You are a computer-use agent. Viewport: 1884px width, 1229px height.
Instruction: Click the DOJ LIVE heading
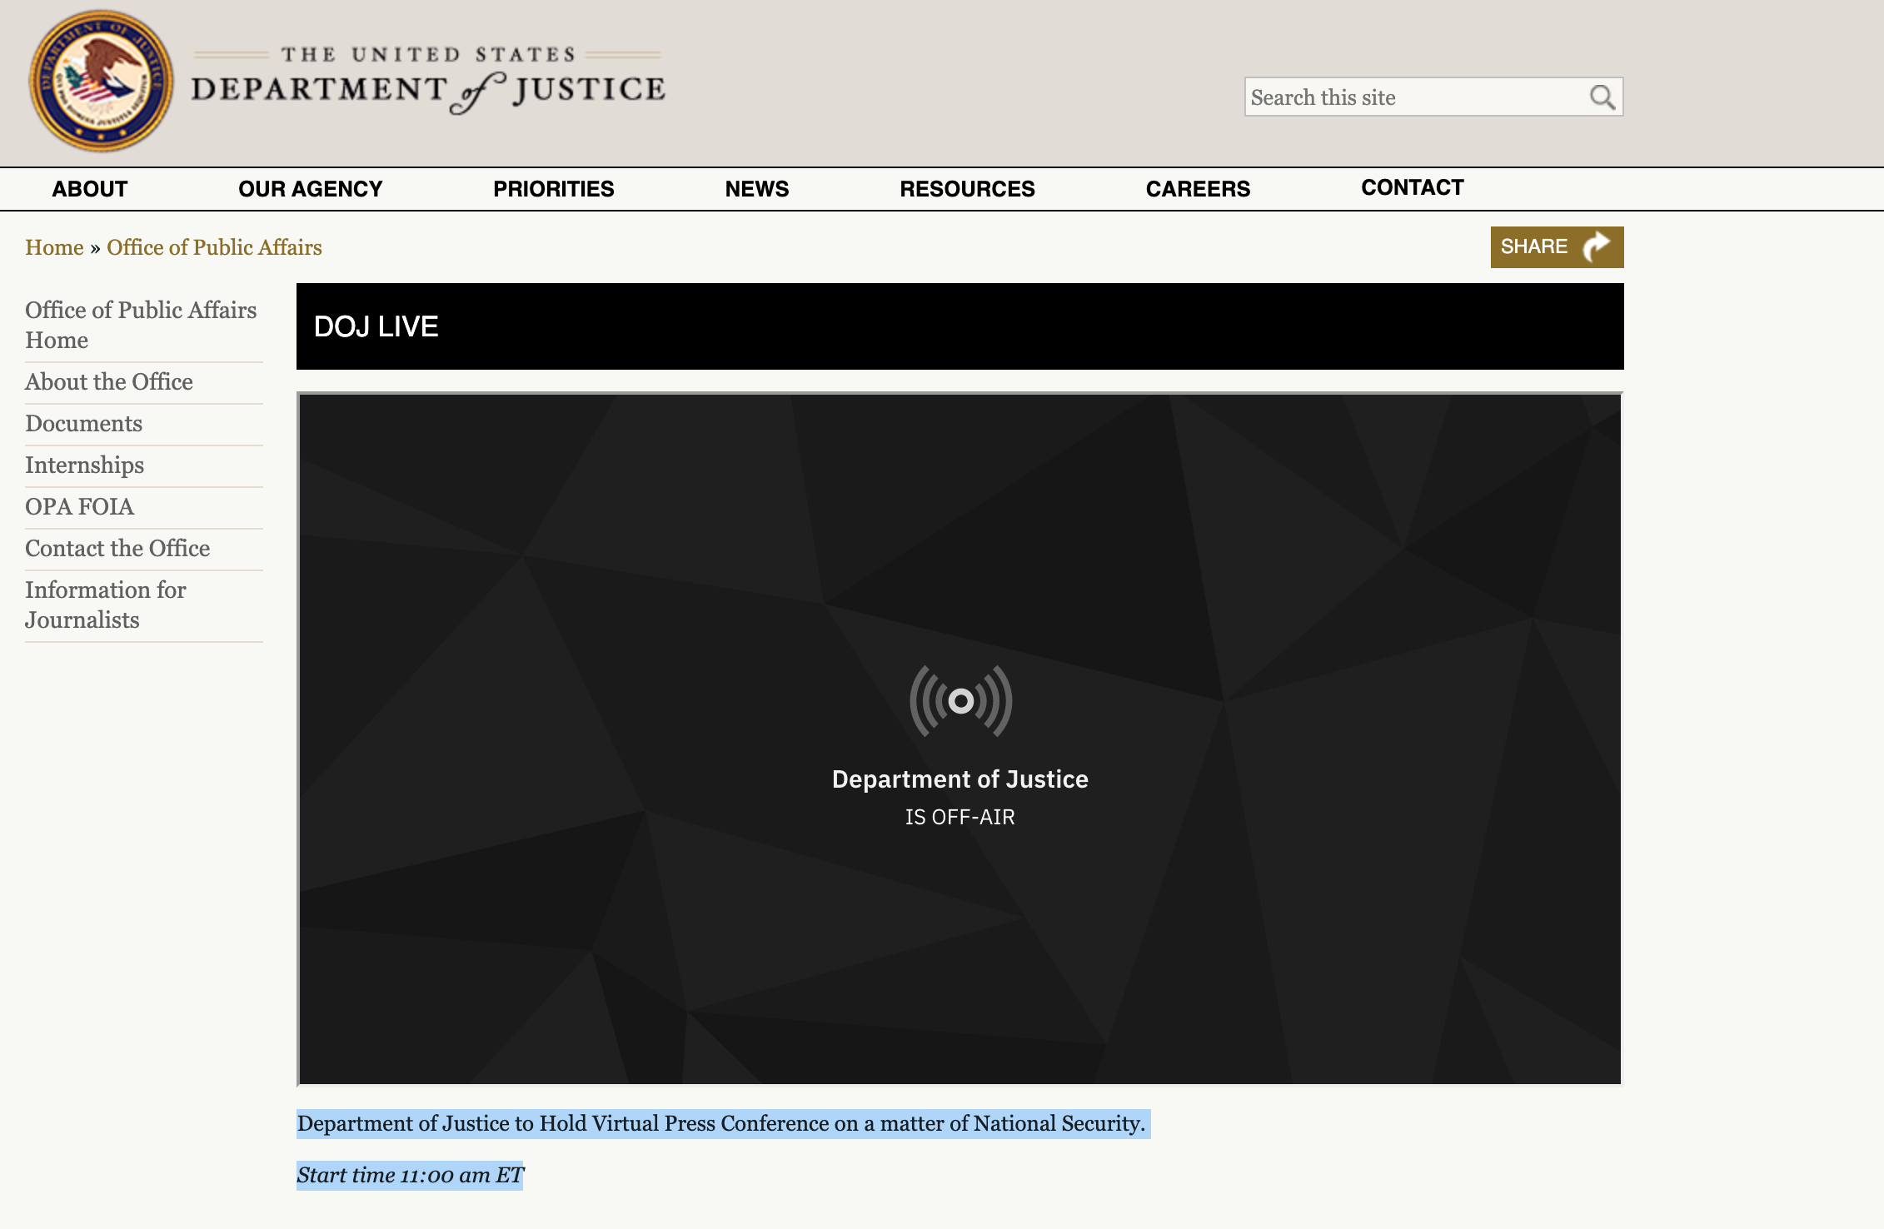(376, 326)
